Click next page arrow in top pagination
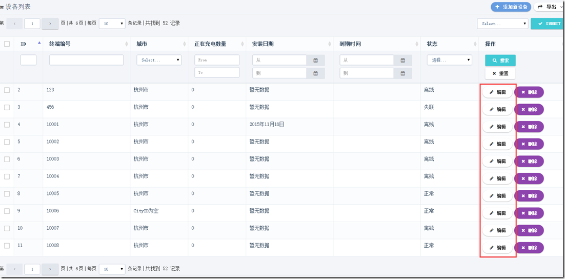Screen dimensions: 565x279 [x=50, y=24]
